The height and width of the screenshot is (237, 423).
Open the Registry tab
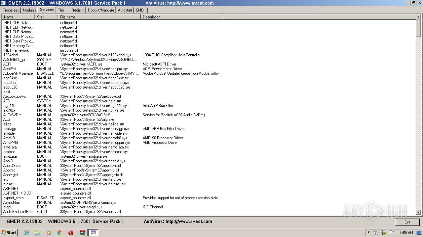[x=78, y=10]
